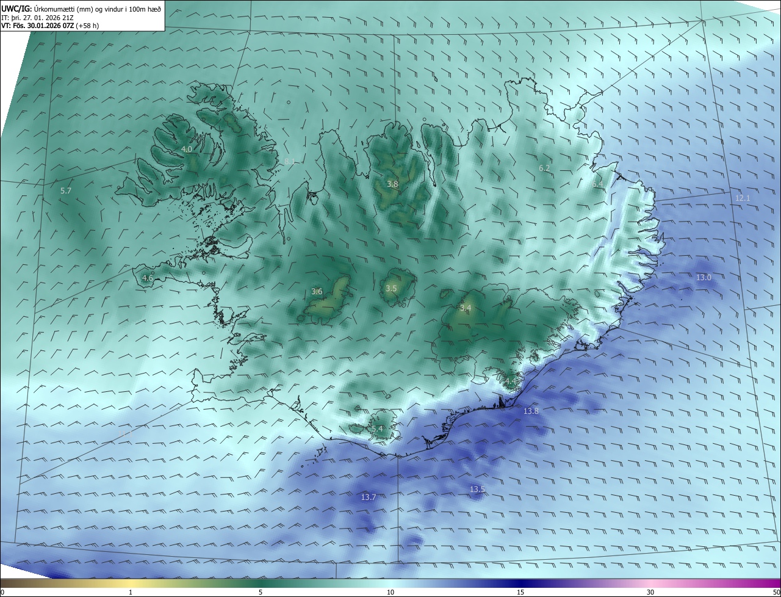
Task: Click the 6.2 value label in the northeast
Action: coord(544,168)
